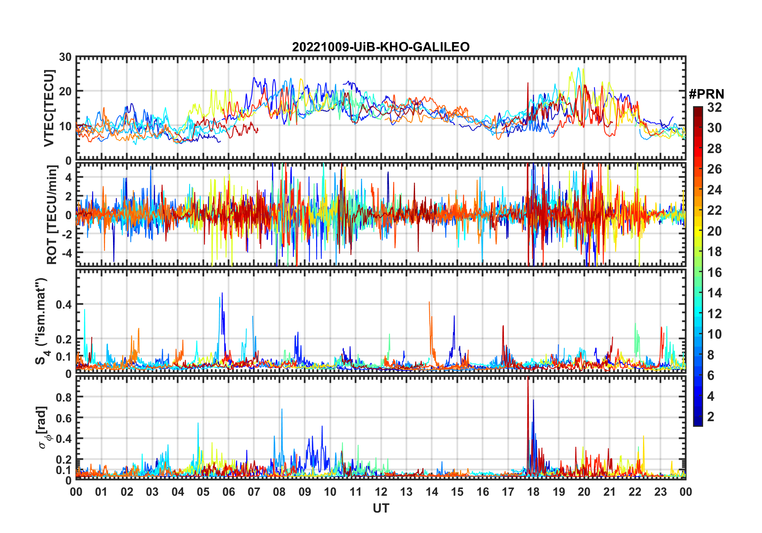Select the "VTEC[TECU]" y-axis label
Screen dimensions: 762x533
point(49,108)
